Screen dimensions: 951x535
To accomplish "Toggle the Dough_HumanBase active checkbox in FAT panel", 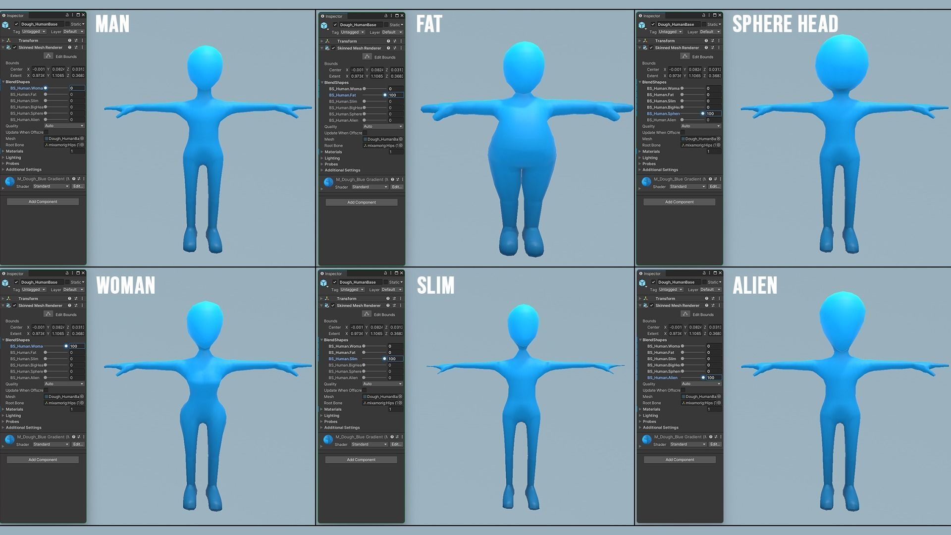I will click(335, 25).
